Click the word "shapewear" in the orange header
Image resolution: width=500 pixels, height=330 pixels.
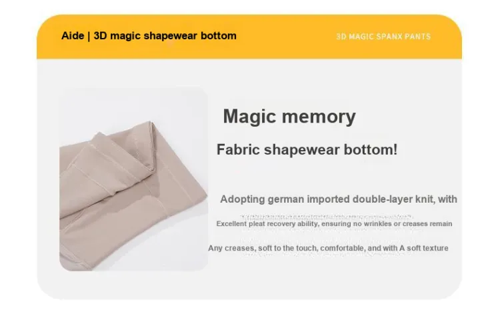click(x=171, y=36)
